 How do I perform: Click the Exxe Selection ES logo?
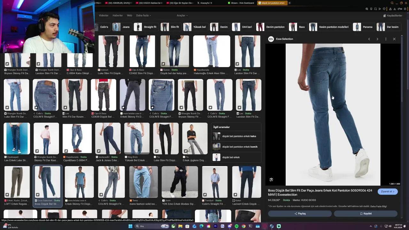pyautogui.click(x=271, y=39)
